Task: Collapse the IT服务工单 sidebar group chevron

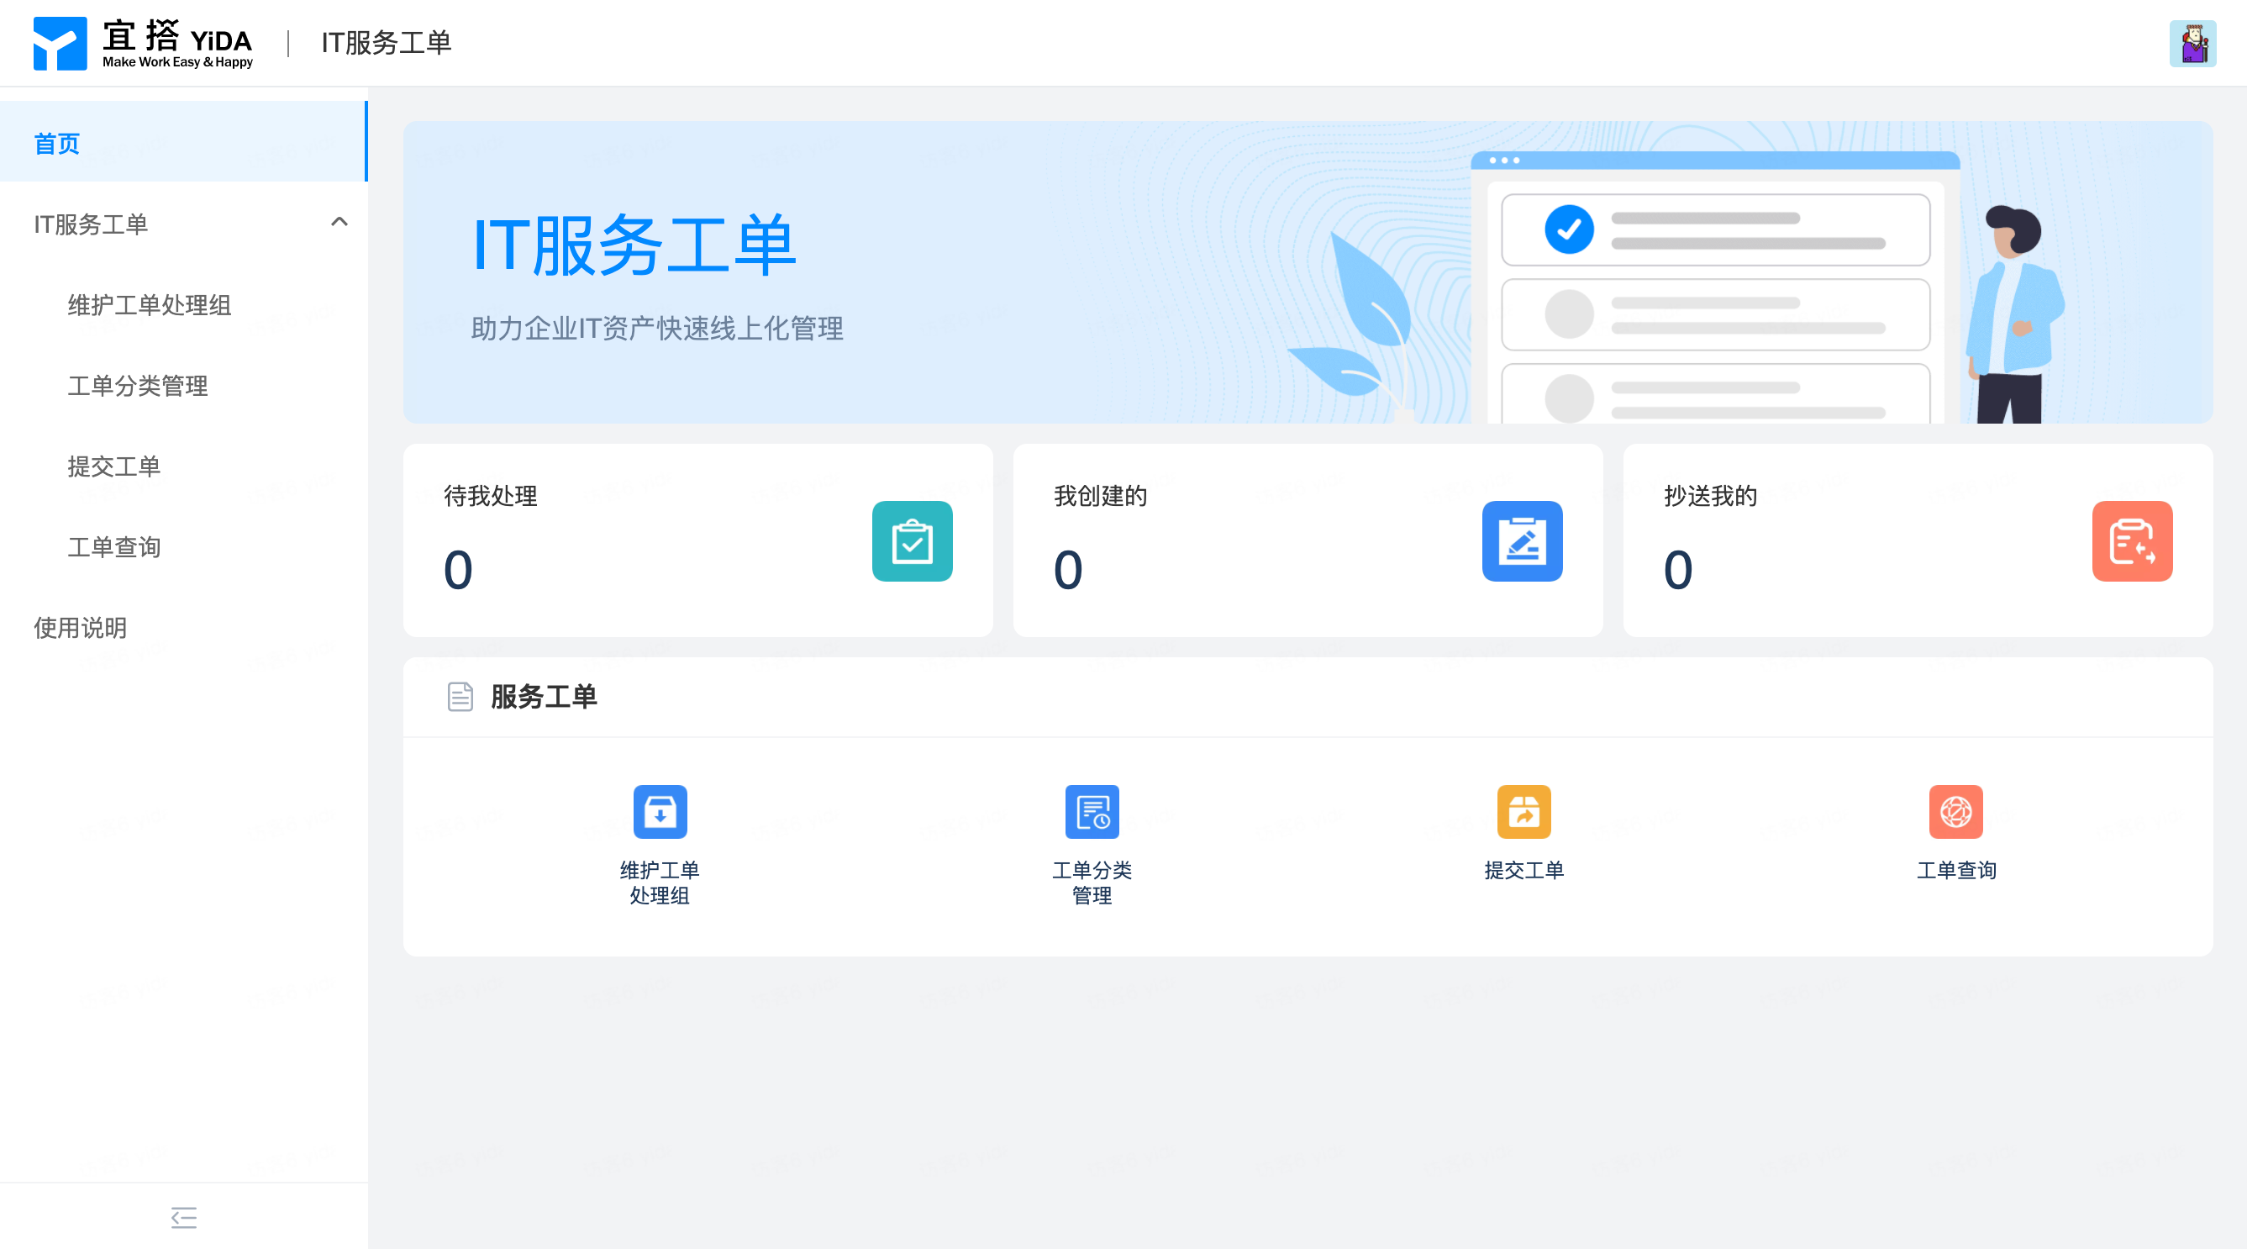Action: click(x=339, y=223)
